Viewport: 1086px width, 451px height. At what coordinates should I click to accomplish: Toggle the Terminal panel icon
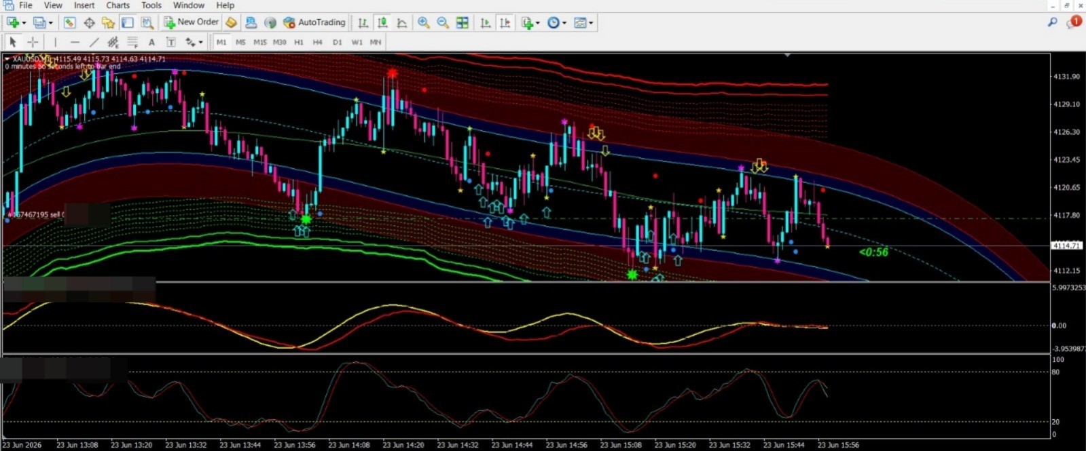click(x=127, y=22)
